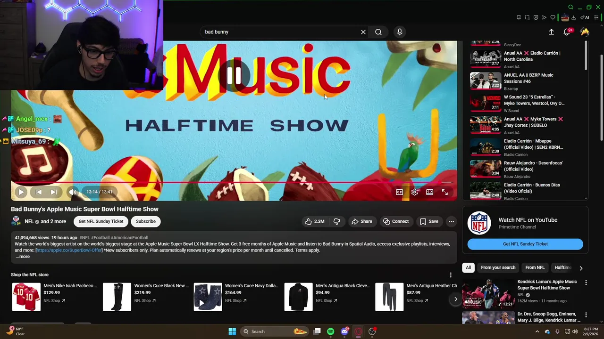
Task: Open the NFL channel avatar
Action: [x=16, y=221]
